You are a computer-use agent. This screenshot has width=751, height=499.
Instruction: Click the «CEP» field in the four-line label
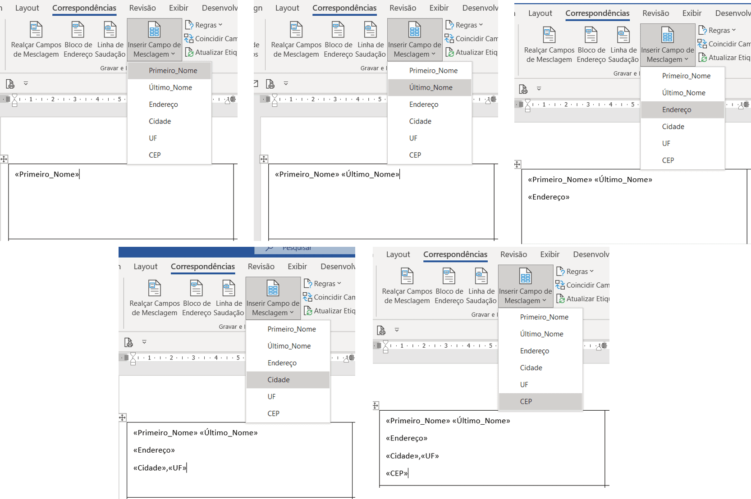[397, 473]
